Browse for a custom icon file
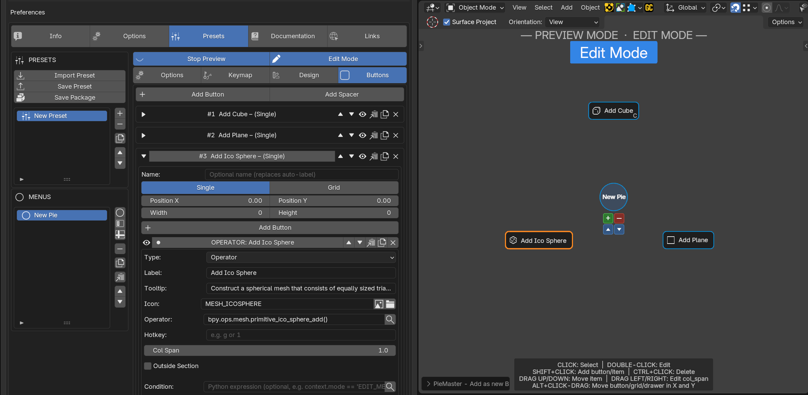 point(390,304)
